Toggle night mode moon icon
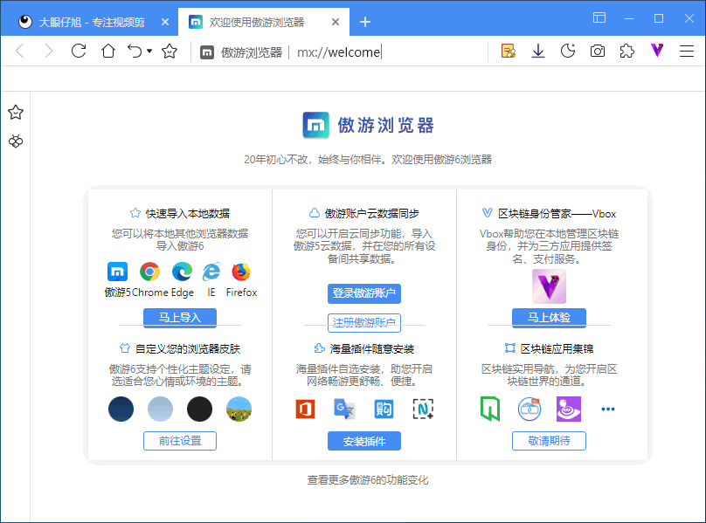Screen dimensions: 706x523 point(568,51)
